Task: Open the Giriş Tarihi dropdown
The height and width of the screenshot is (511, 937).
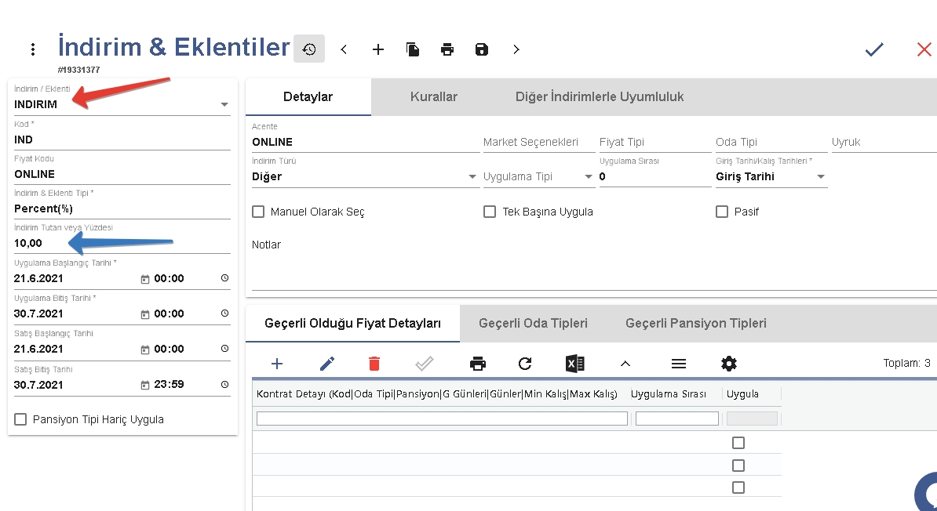Action: [821, 177]
